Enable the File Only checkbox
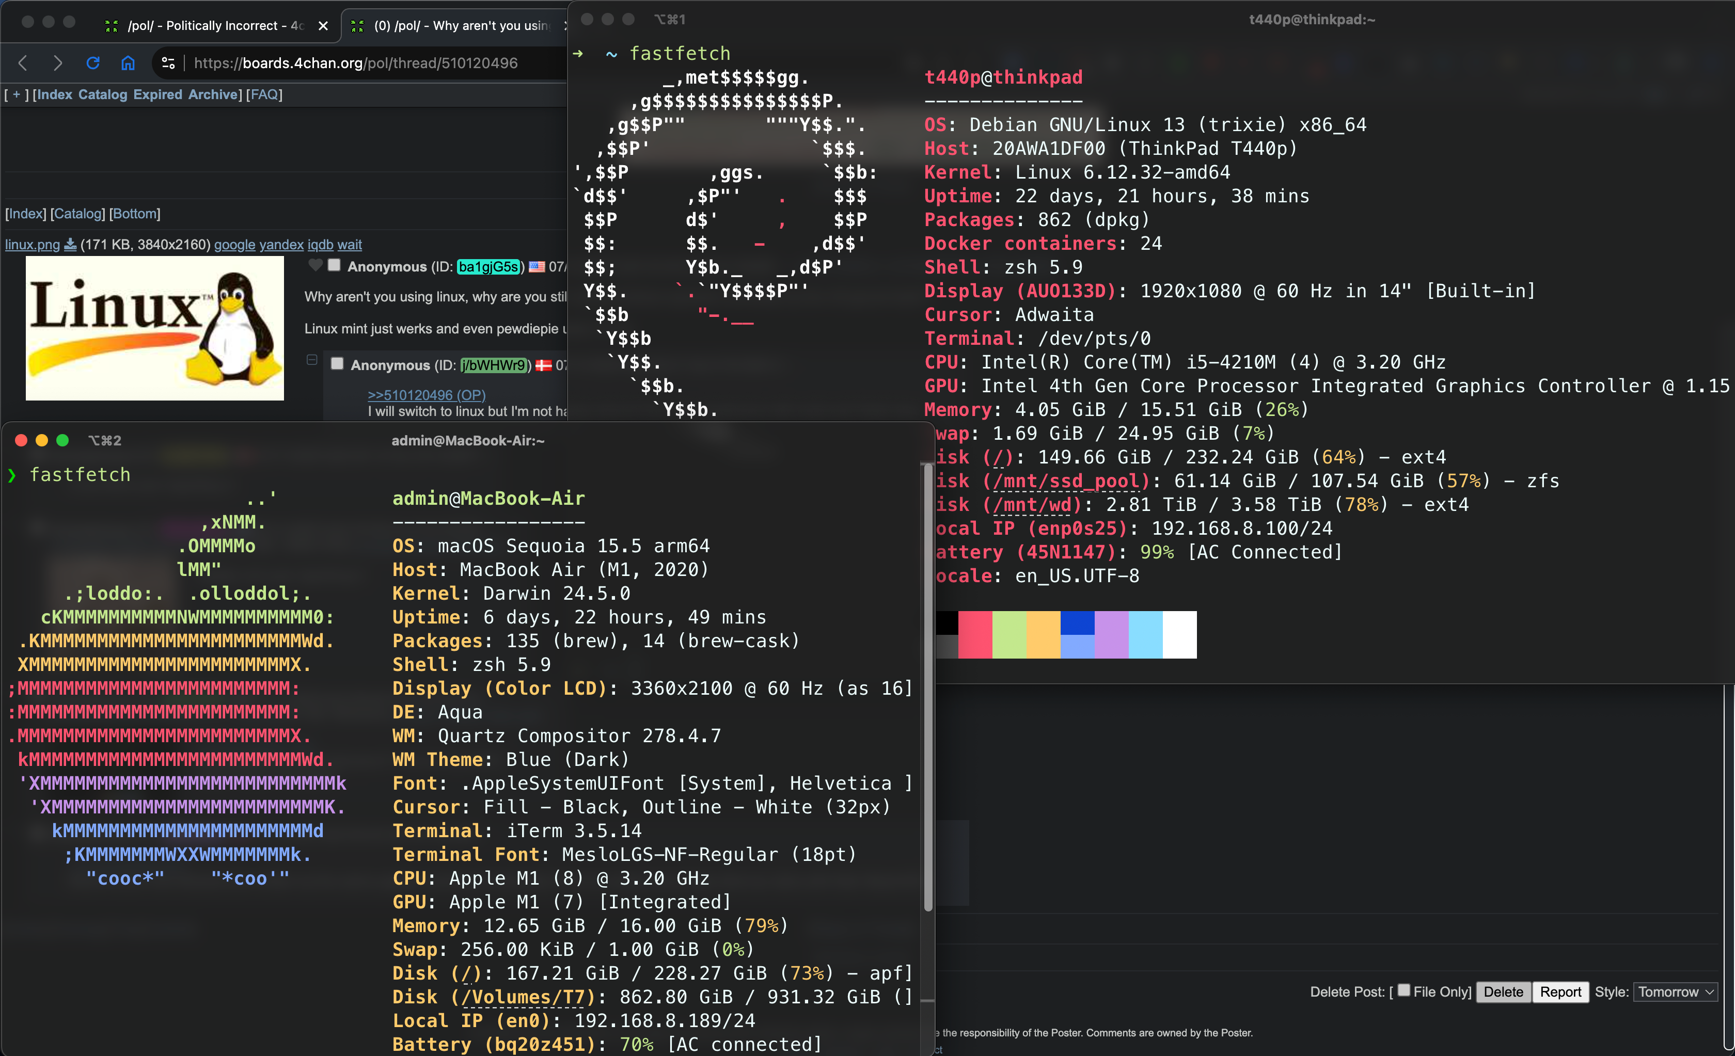1735x1056 pixels. tap(1403, 990)
